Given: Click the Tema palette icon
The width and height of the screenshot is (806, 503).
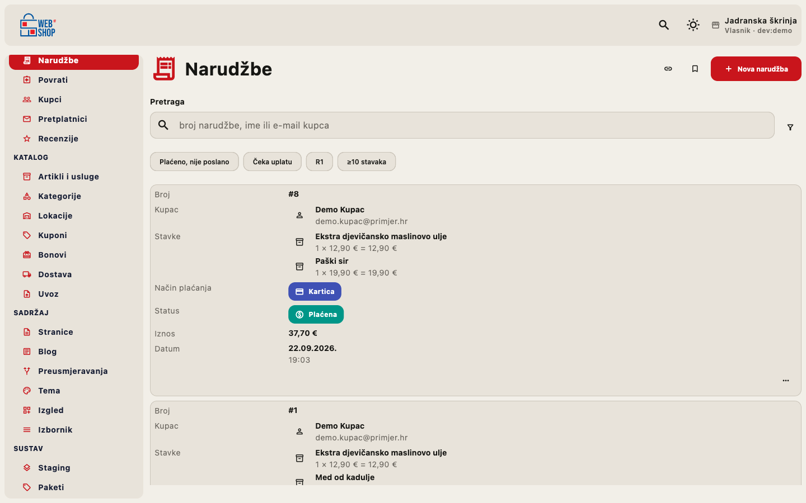Looking at the screenshot, I should (27, 391).
